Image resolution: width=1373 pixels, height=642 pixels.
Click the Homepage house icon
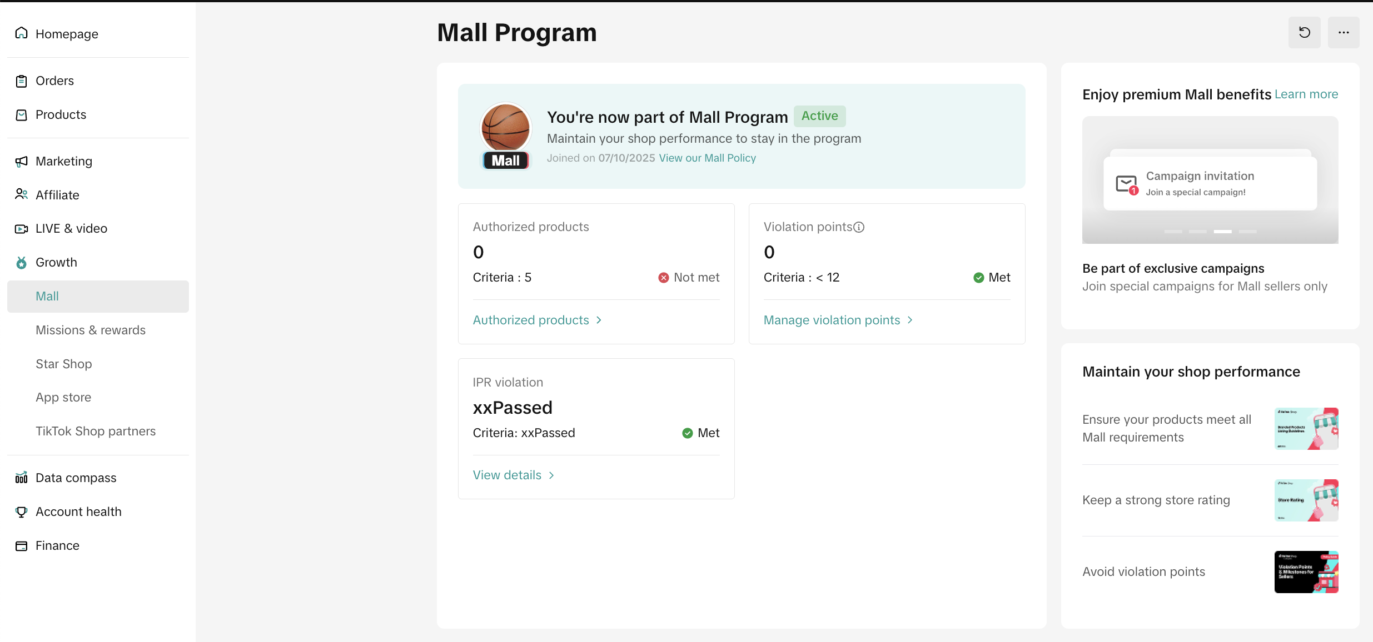[22, 33]
